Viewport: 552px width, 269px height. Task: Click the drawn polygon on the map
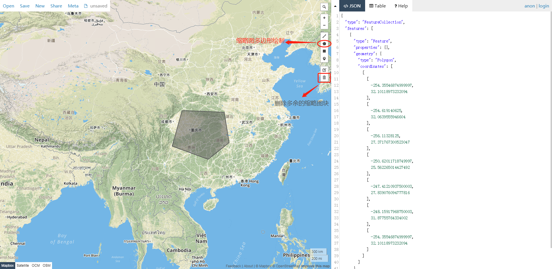pos(201,135)
